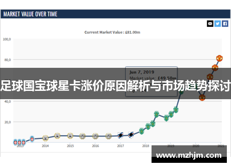The image size is (231, 167).
Task: Click the Market Value Over Time header
Action: pyautogui.click(x=30, y=14)
